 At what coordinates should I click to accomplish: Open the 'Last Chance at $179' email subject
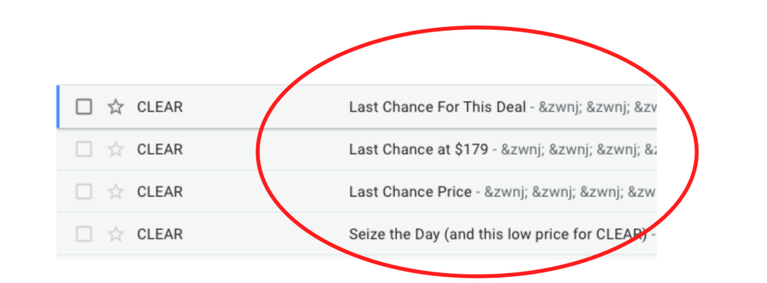(419, 149)
